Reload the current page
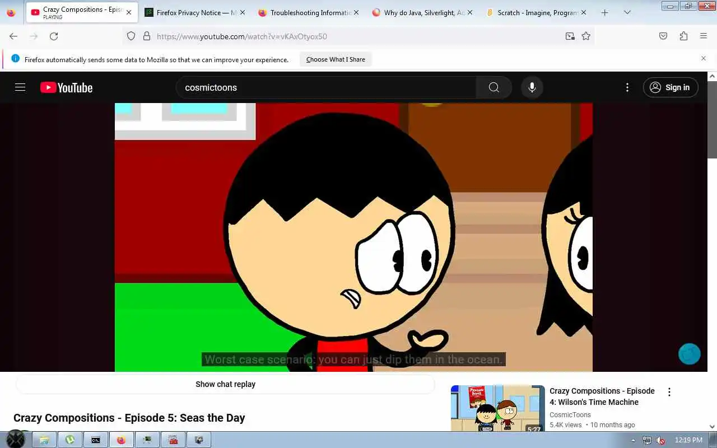This screenshot has height=448, width=717. (54, 36)
